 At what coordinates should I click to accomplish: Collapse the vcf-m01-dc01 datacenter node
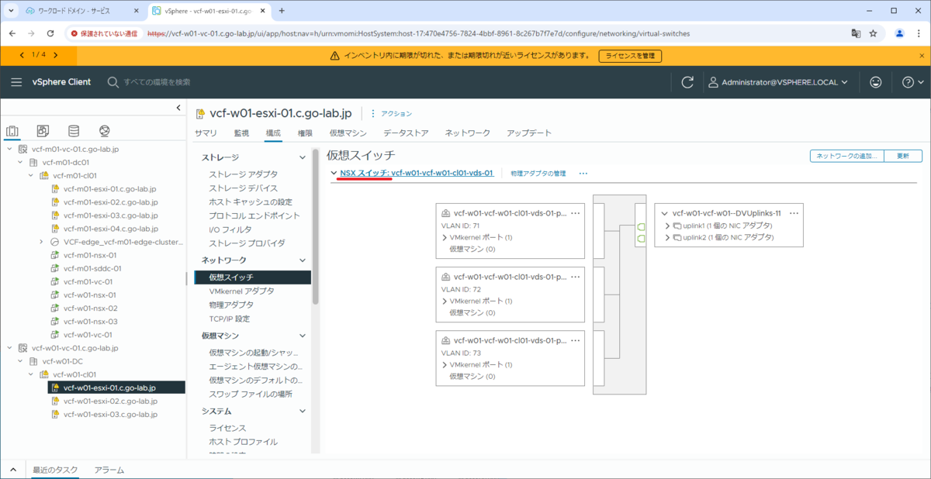tap(20, 163)
